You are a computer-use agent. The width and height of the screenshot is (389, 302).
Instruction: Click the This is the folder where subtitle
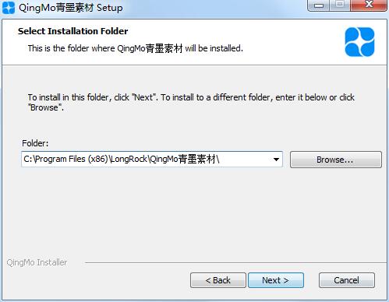tap(136, 48)
